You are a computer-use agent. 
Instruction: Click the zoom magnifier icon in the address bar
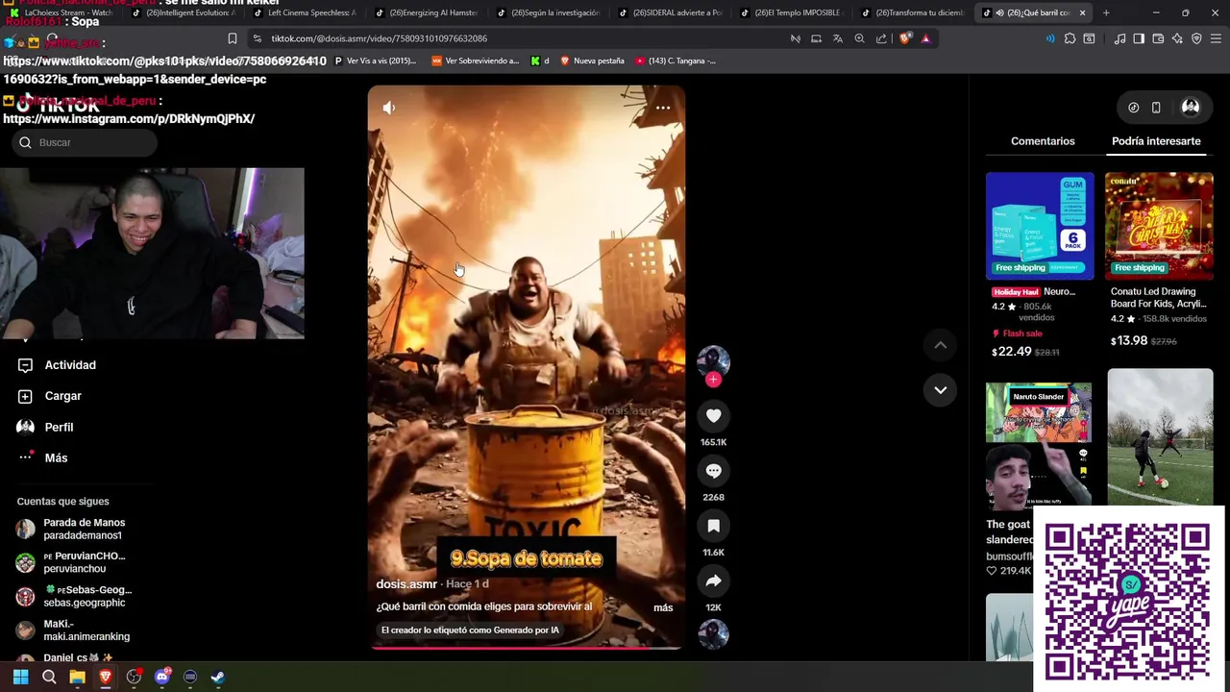[x=859, y=38]
